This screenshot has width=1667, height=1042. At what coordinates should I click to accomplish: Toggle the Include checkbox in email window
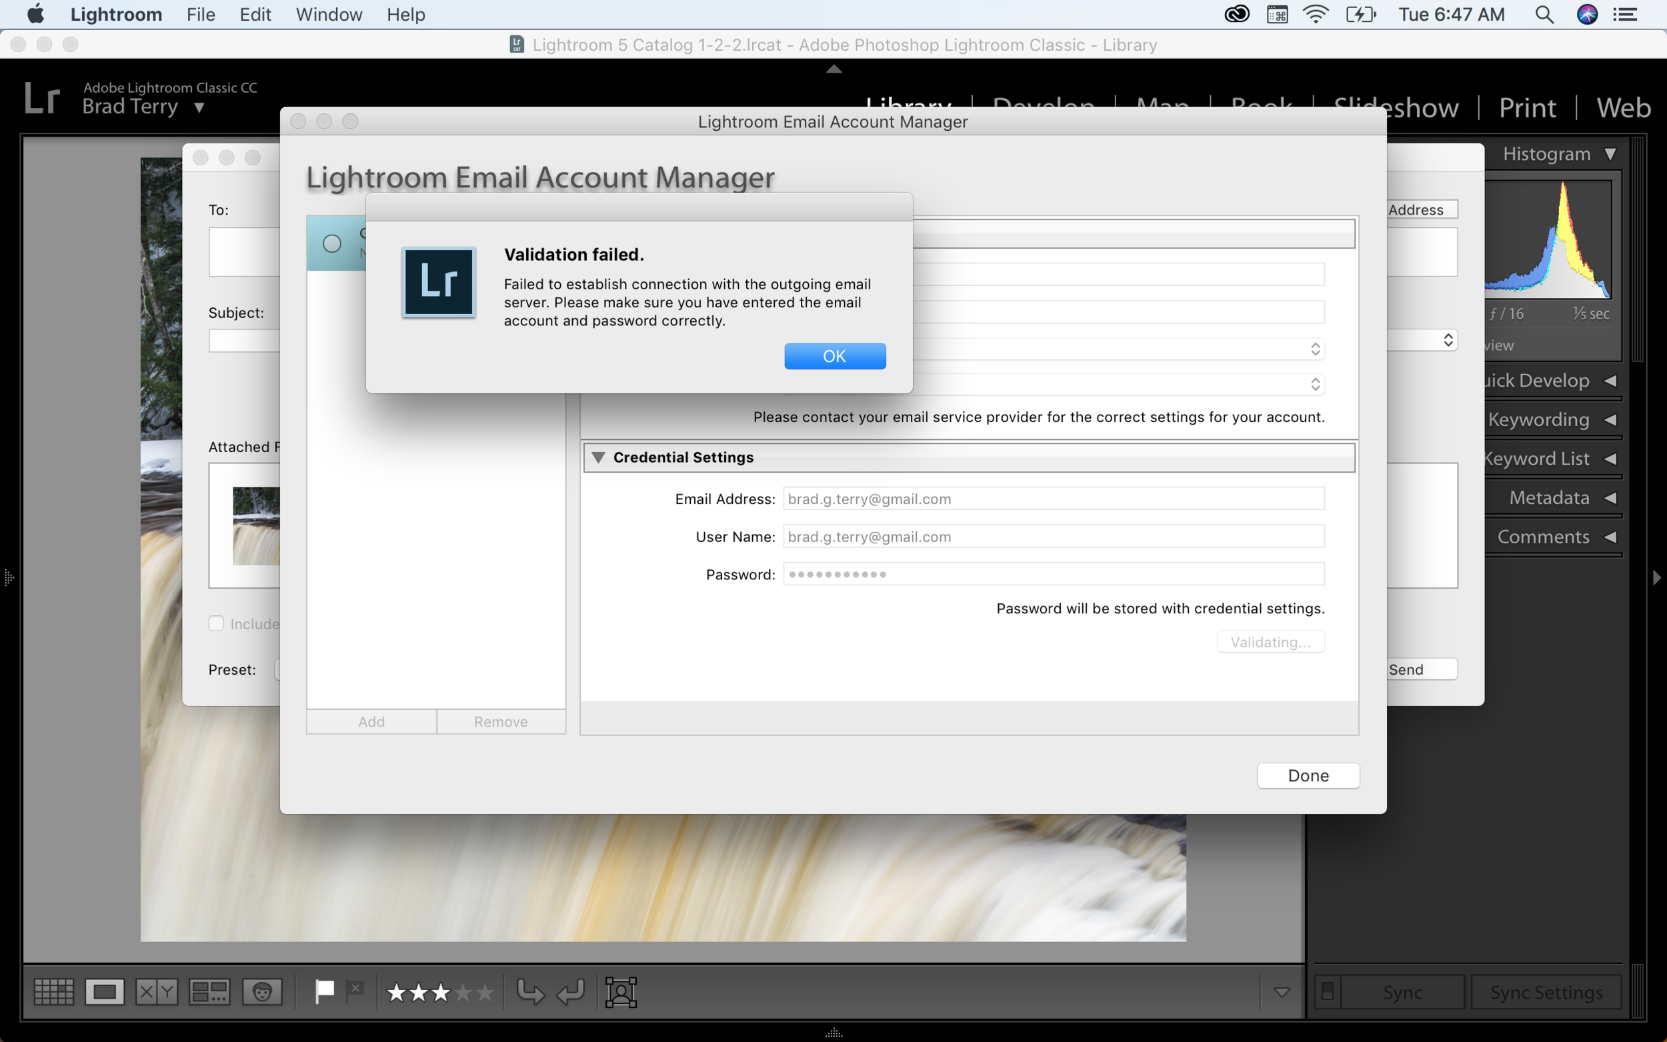[x=217, y=624]
